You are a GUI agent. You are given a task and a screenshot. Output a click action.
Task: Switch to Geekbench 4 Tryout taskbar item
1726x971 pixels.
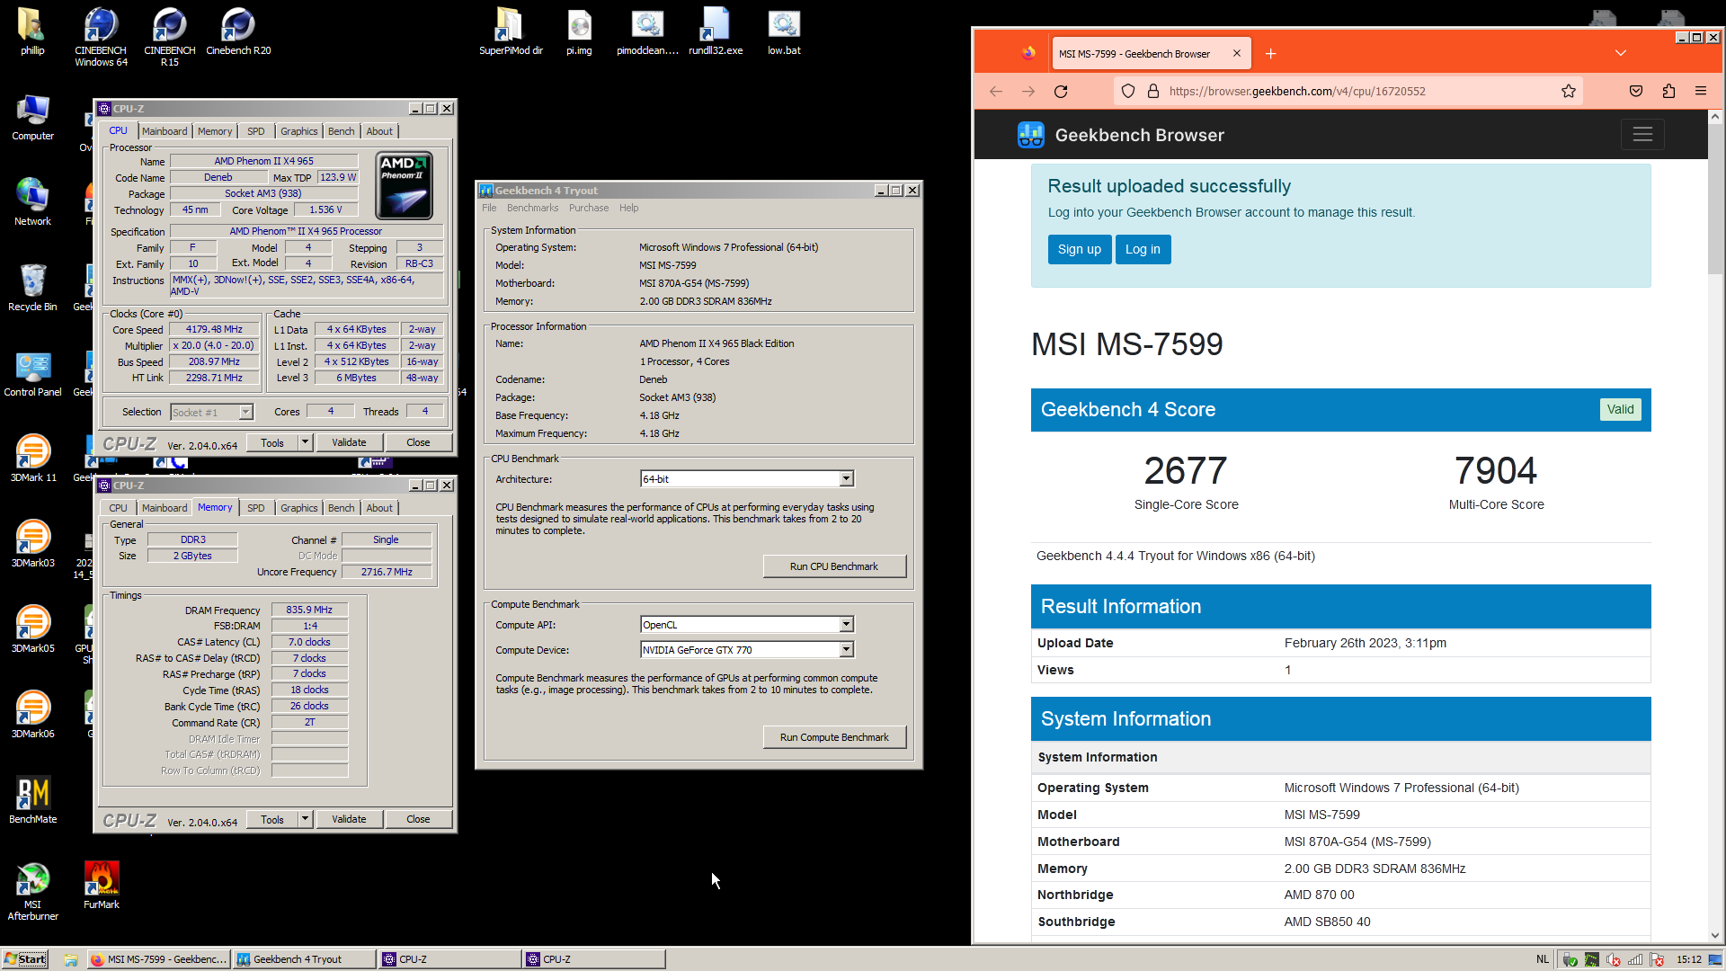(305, 959)
